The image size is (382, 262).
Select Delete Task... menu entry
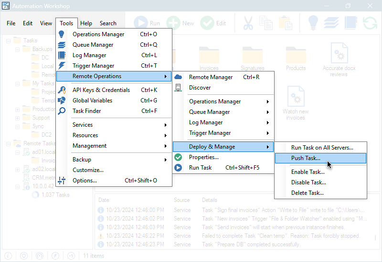coord(320,193)
